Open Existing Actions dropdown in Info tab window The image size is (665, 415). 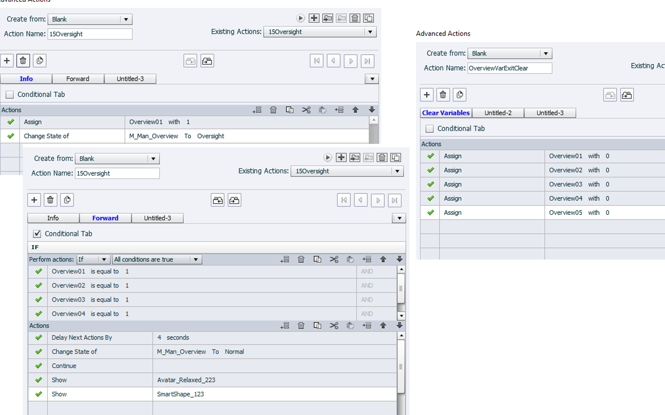370,32
